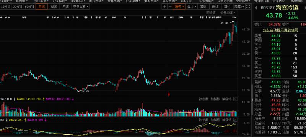Image resolution: width=306 pixels, height=137 pixels.
Task: Click the 最高 value 47.23
Action: (276, 100)
